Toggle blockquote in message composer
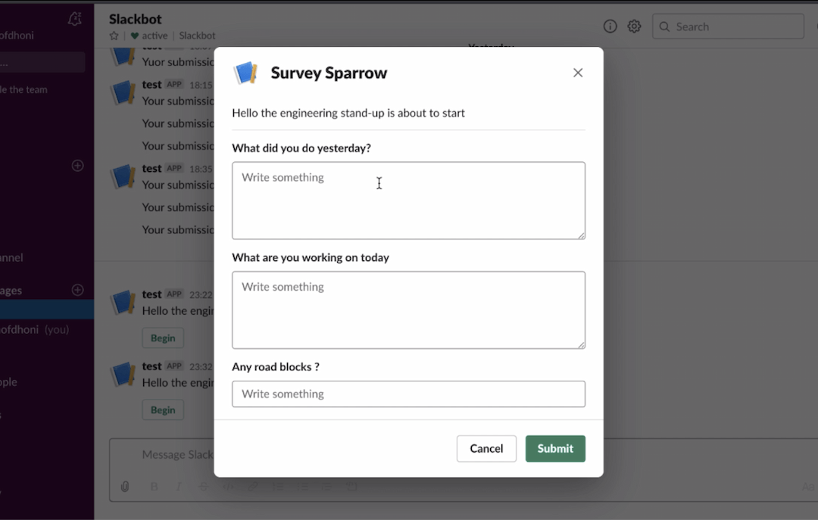Viewport: 818px width, 520px height. pos(326,487)
